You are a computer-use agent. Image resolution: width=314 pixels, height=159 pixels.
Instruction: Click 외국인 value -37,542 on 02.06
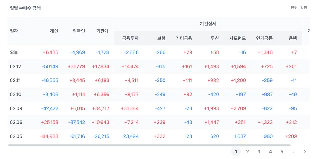[77, 122]
